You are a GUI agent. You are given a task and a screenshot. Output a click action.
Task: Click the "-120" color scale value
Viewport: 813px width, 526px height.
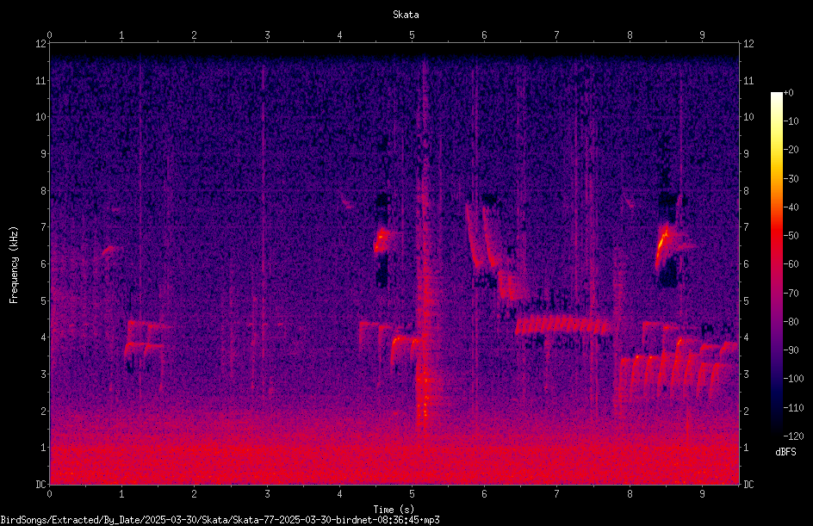click(x=793, y=436)
